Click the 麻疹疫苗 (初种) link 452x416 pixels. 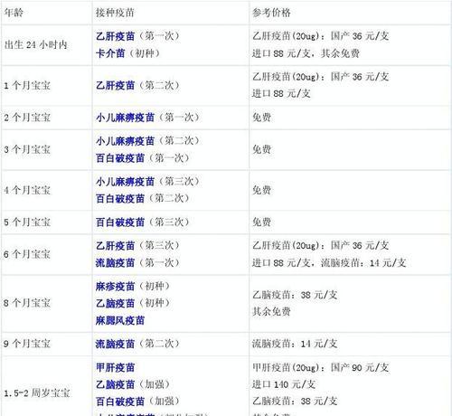coord(115,286)
